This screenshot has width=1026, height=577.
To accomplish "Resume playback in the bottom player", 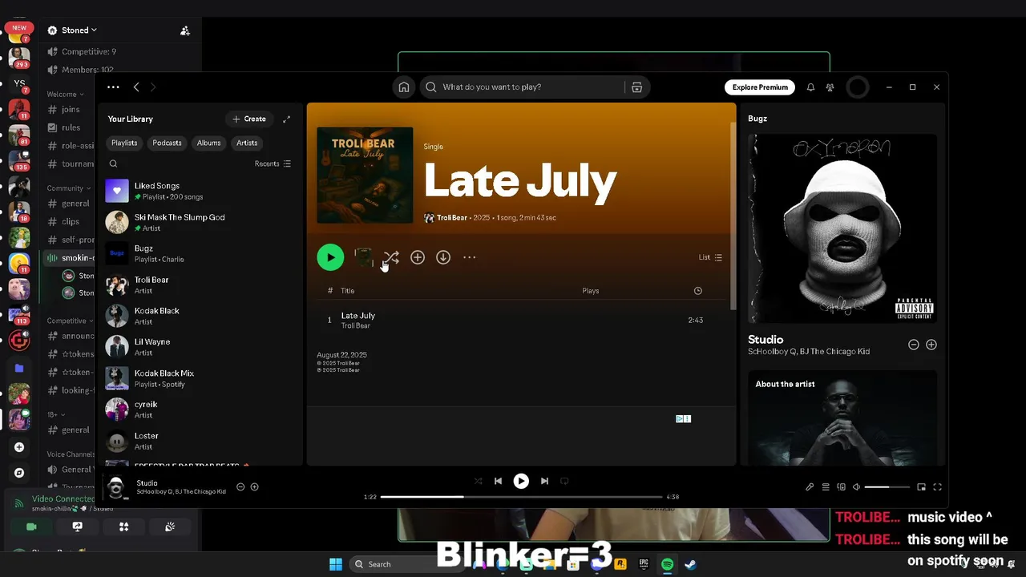I will [x=521, y=481].
